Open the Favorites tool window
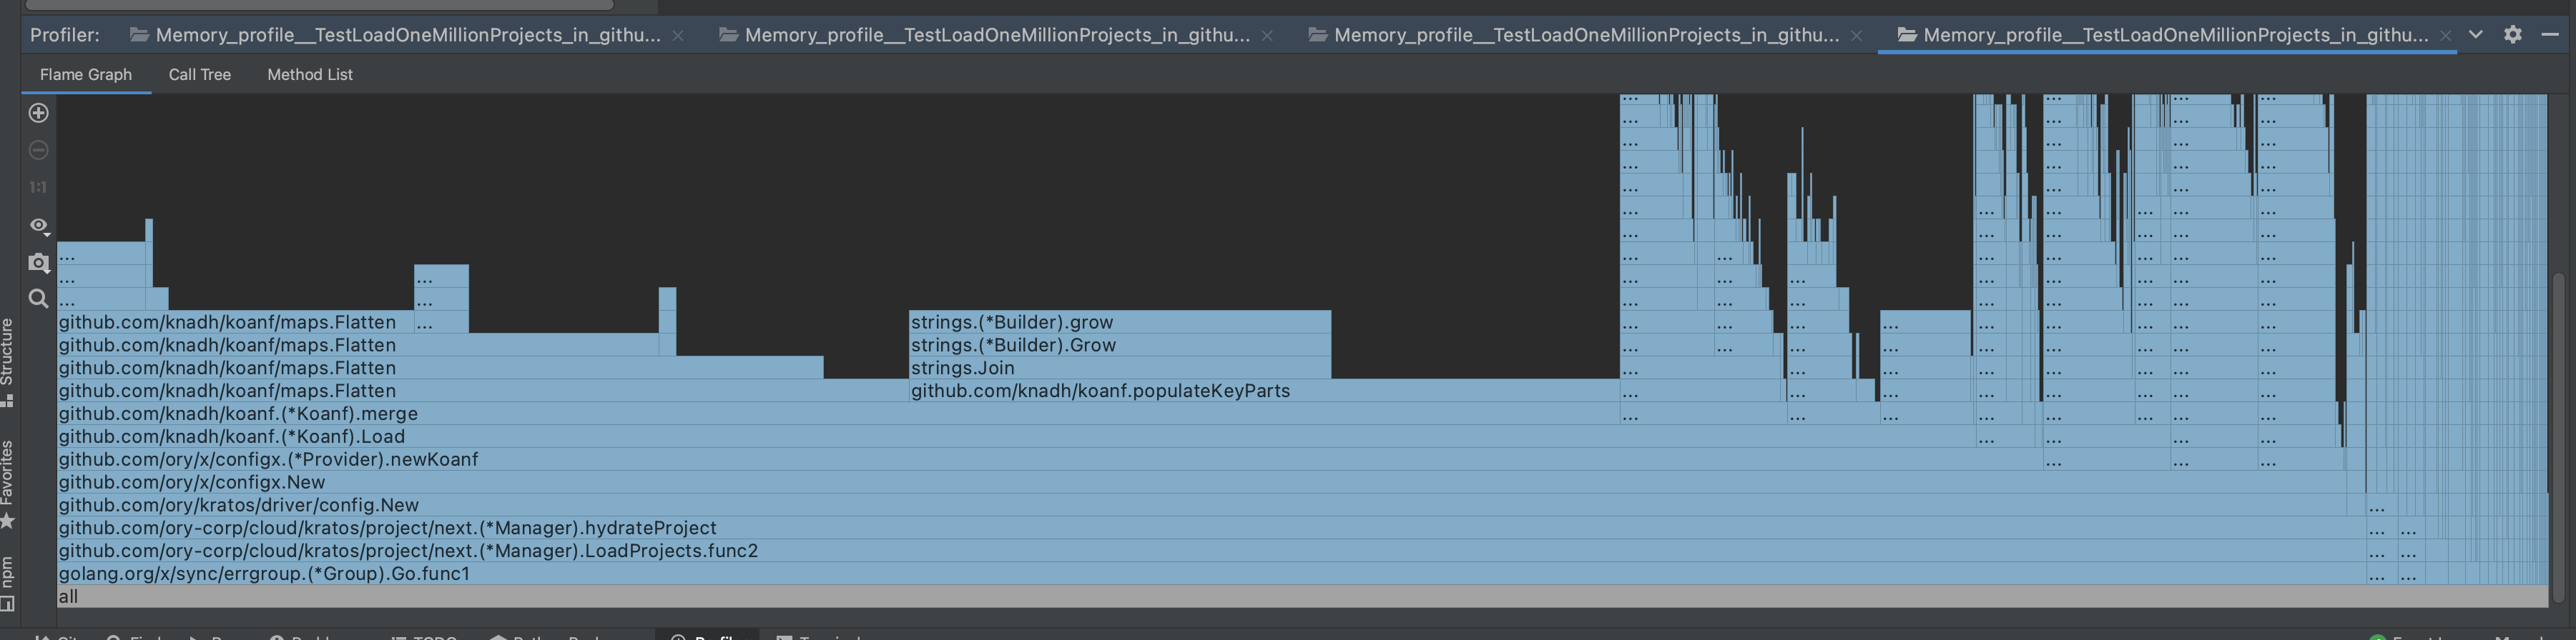 [8, 484]
